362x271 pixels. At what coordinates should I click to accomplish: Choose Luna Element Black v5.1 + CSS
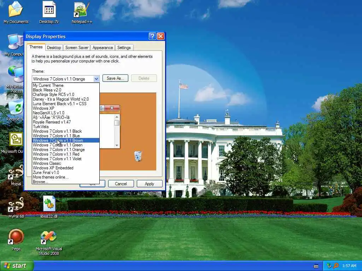pos(65,104)
